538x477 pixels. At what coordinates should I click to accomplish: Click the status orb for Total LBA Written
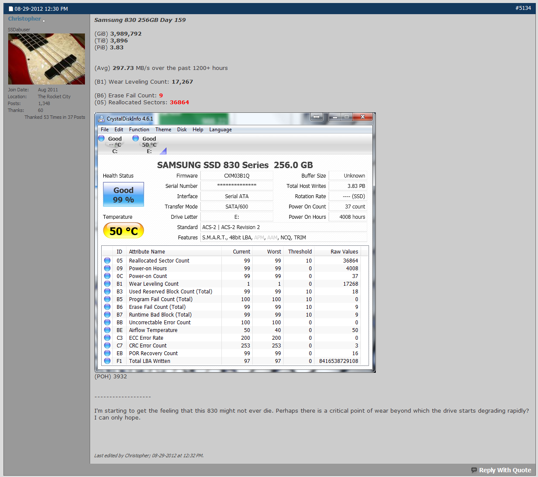pos(107,361)
